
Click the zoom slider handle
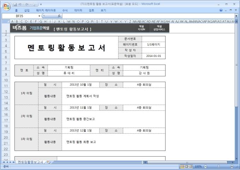(218, 166)
